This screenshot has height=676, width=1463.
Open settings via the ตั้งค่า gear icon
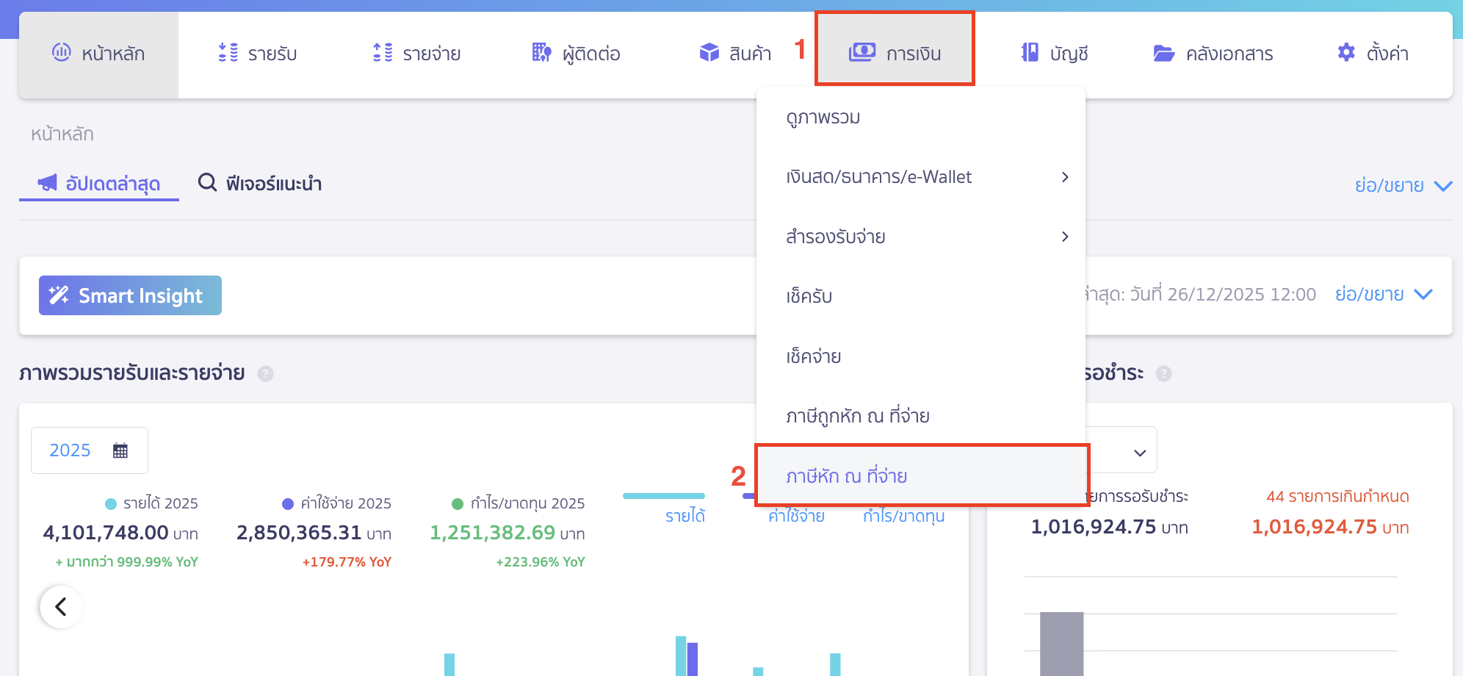pyautogui.click(x=1345, y=53)
